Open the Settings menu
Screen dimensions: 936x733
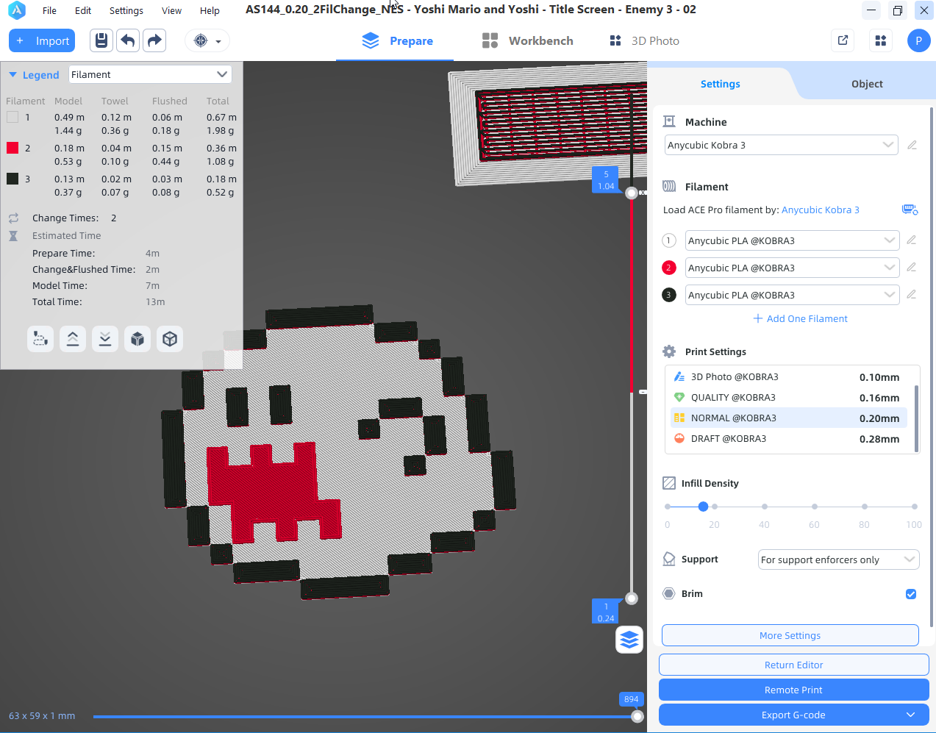coord(126,10)
